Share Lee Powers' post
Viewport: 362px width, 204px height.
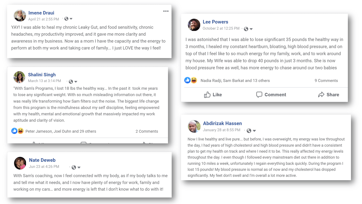[328, 95]
